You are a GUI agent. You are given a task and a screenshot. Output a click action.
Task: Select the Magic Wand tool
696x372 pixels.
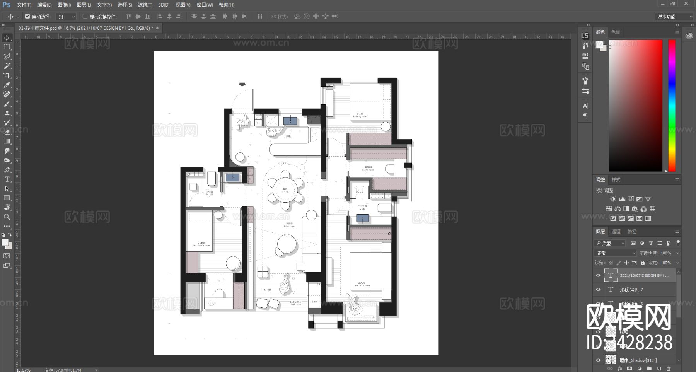7,66
